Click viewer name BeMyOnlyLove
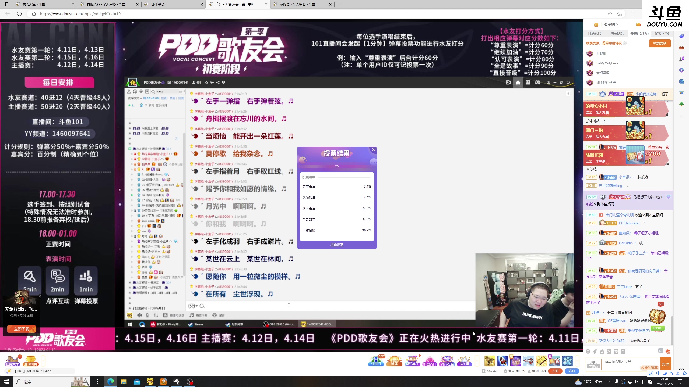Viewport: 689px width, 387px height. [x=607, y=63]
